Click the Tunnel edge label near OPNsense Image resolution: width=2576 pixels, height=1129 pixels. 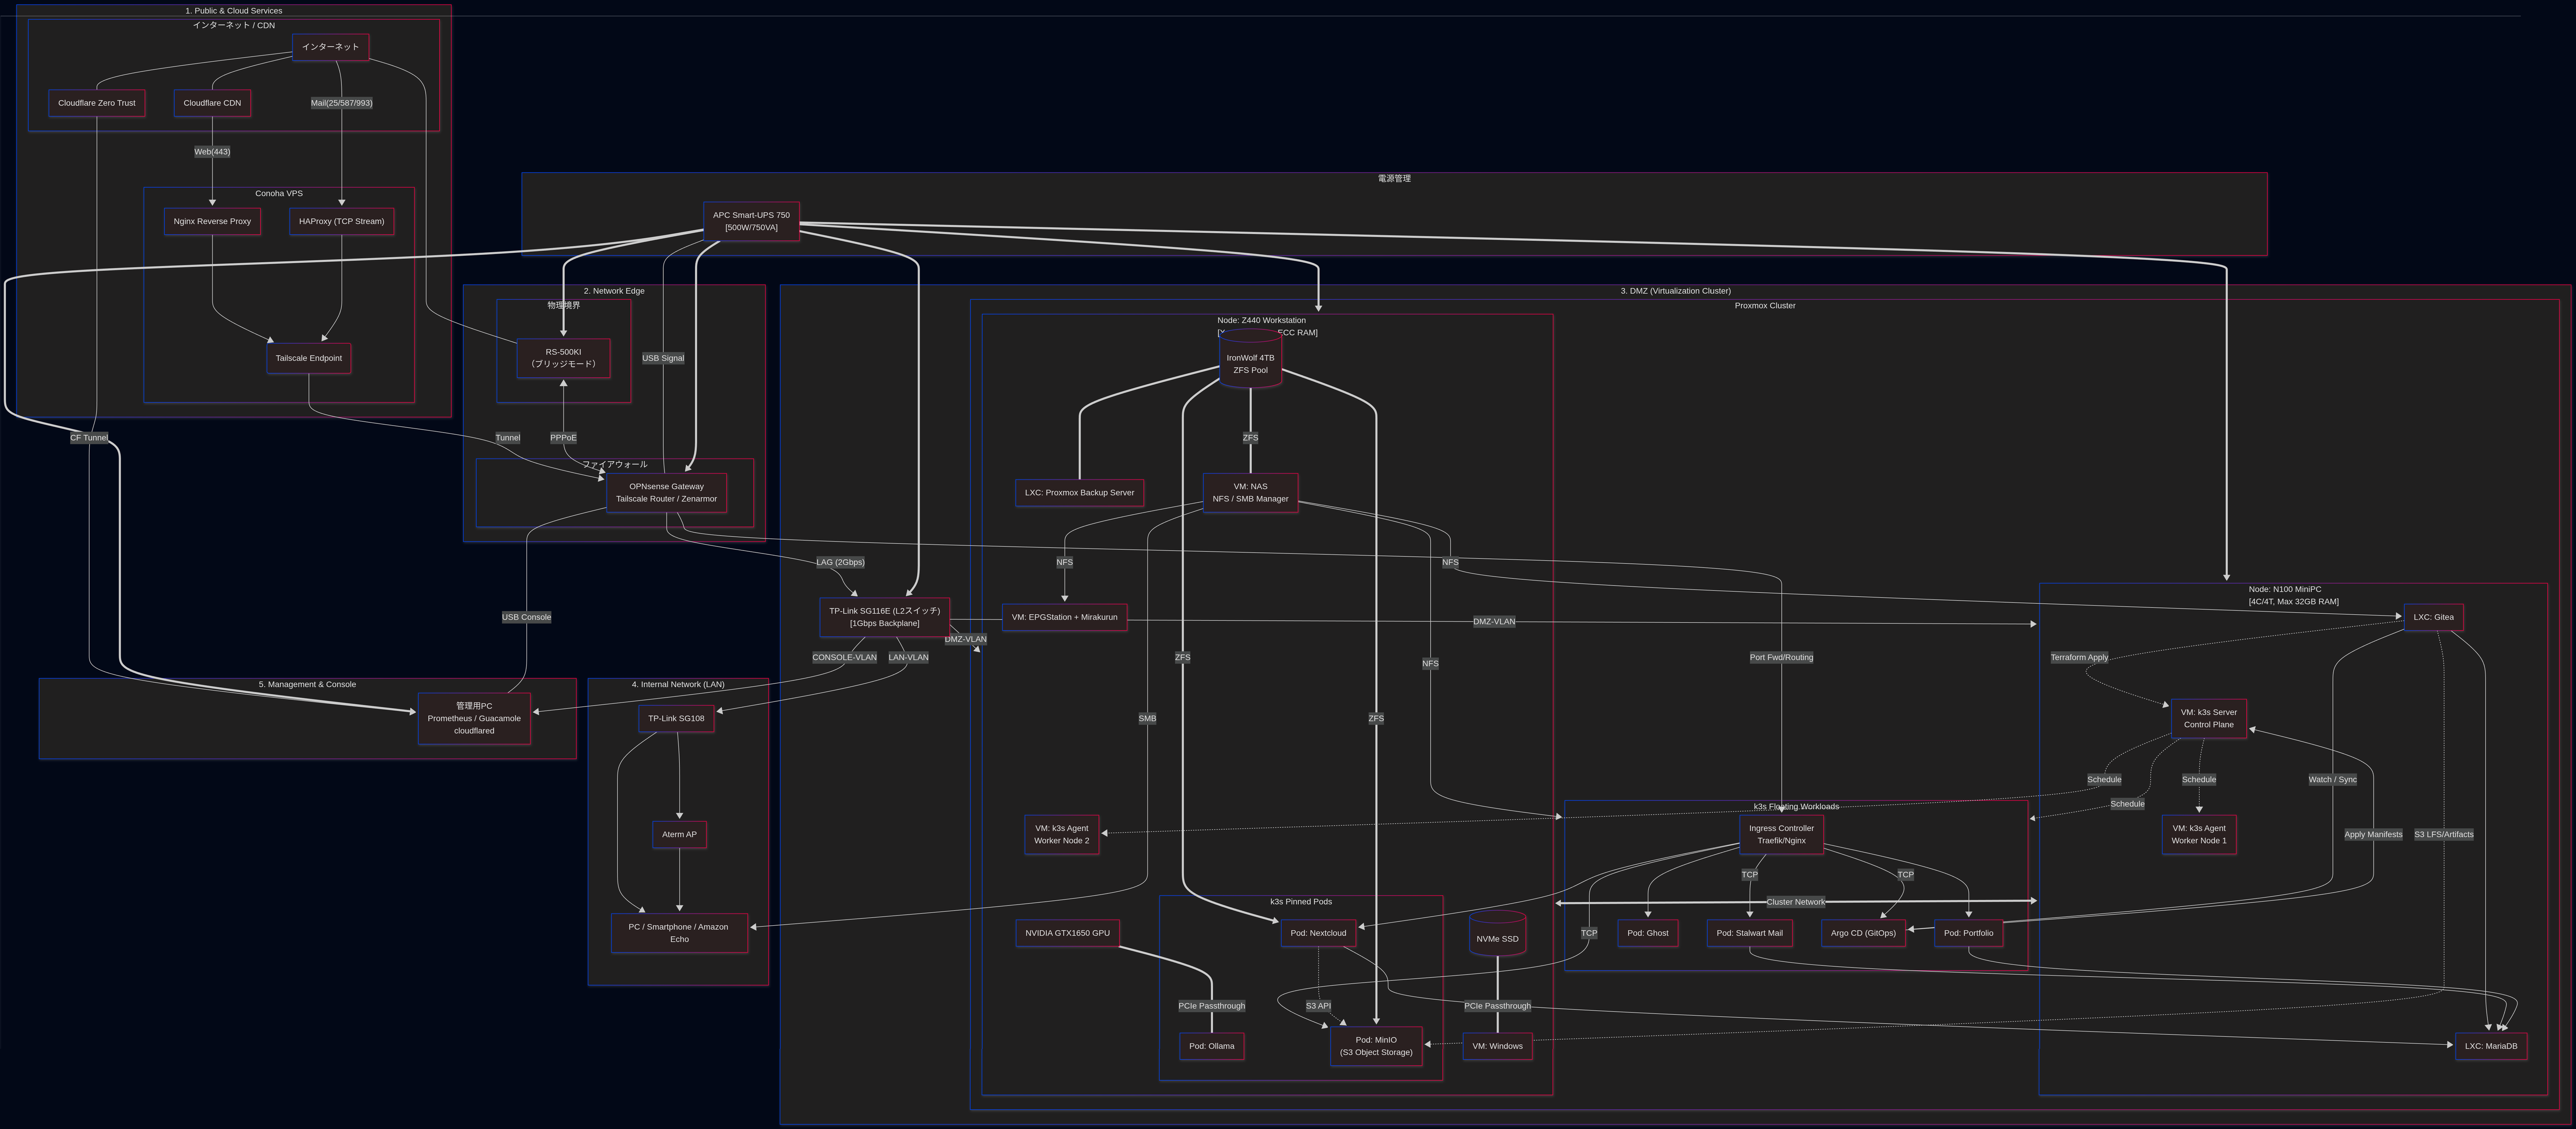tap(508, 438)
